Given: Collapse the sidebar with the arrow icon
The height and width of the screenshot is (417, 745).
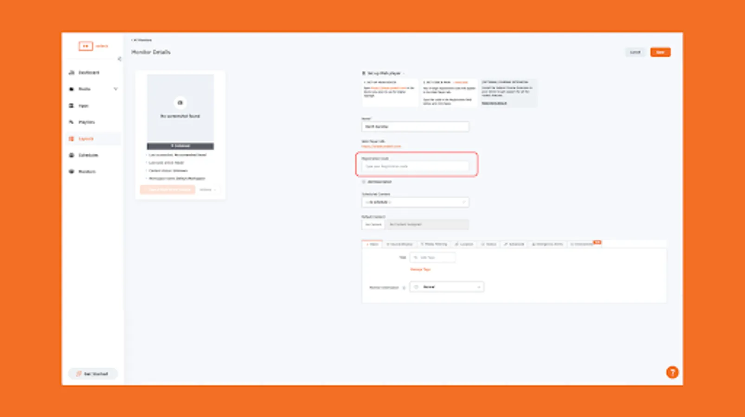Looking at the screenshot, I should click(x=119, y=59).
